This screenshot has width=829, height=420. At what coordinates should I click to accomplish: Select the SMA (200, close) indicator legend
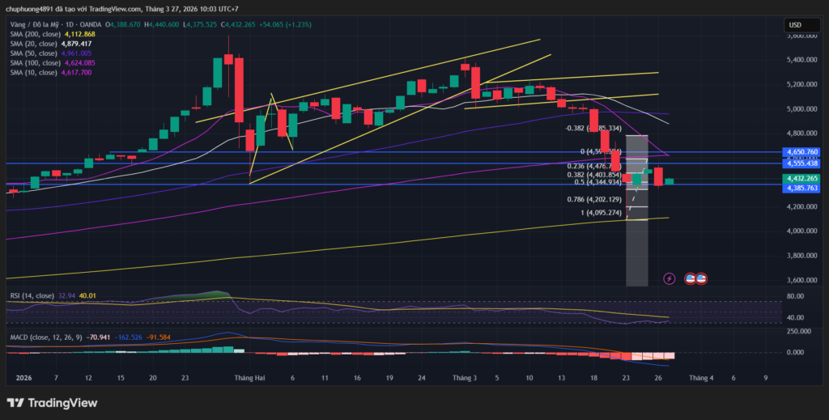point(34,34)
